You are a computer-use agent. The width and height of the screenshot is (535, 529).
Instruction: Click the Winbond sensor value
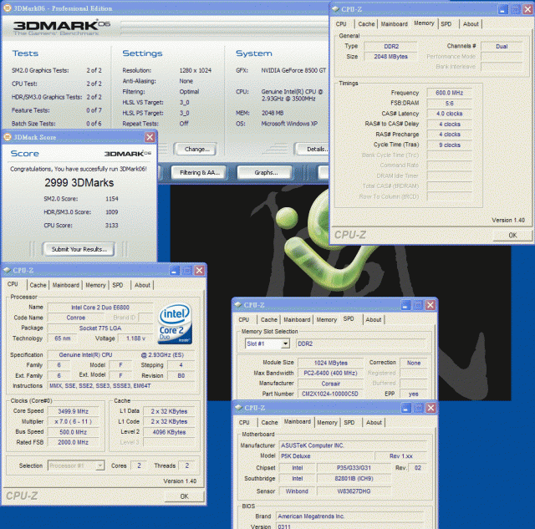click(297, 491)
